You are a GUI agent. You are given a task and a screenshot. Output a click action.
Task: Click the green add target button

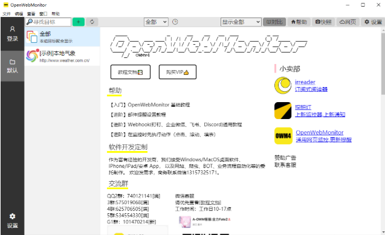click(x=79, y=22)
